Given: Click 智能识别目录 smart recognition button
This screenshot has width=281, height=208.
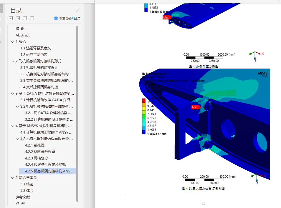Looking at the screenshot, I should click(x=67, y=18).
